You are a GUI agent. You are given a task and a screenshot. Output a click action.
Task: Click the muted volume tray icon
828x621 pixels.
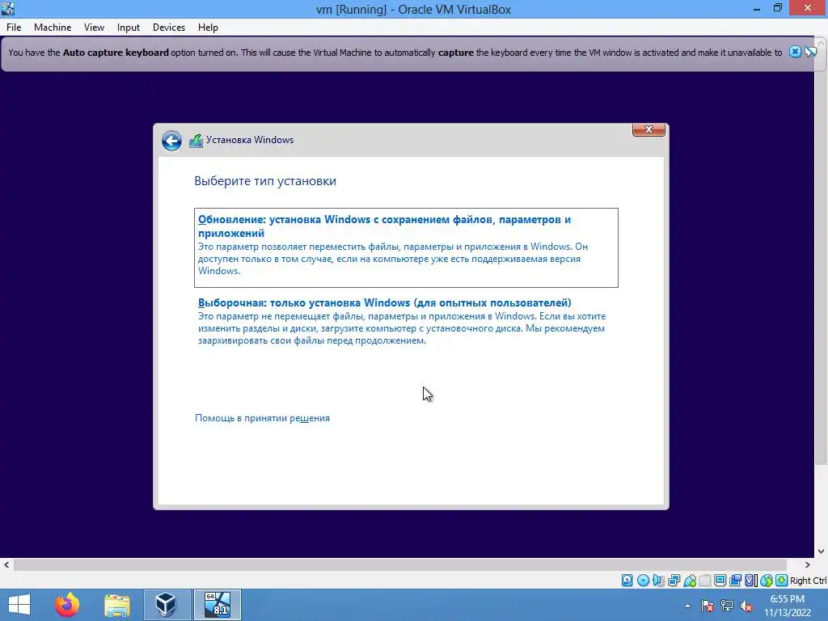click(746, 606)
